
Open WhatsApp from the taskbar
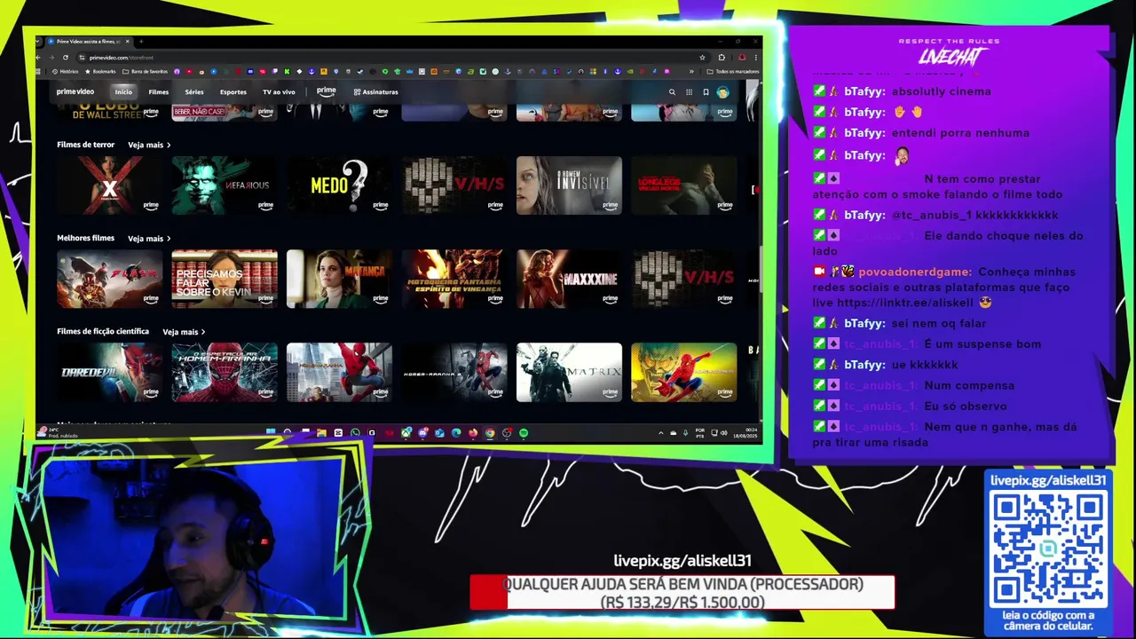355,433
